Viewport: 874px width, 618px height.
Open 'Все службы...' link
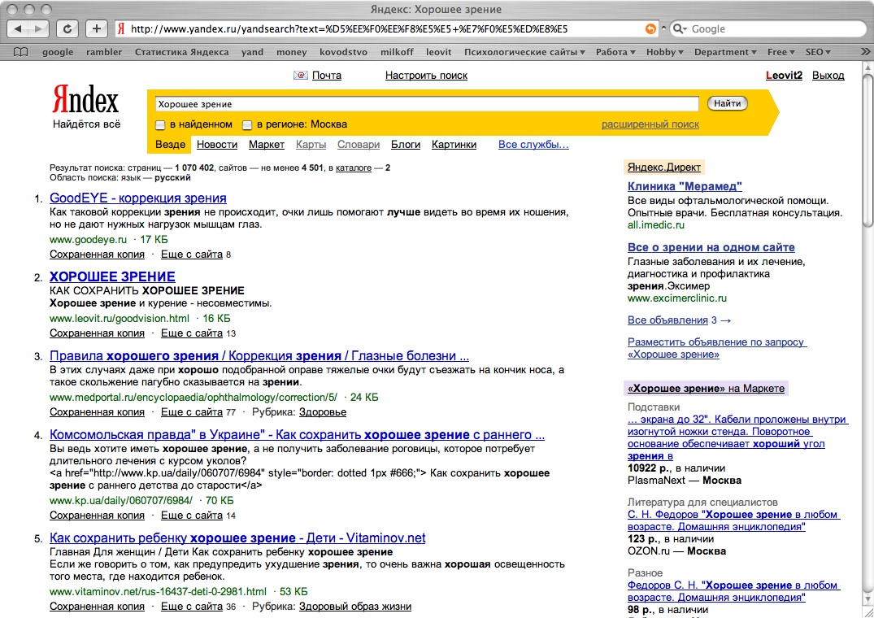(533, 144)
